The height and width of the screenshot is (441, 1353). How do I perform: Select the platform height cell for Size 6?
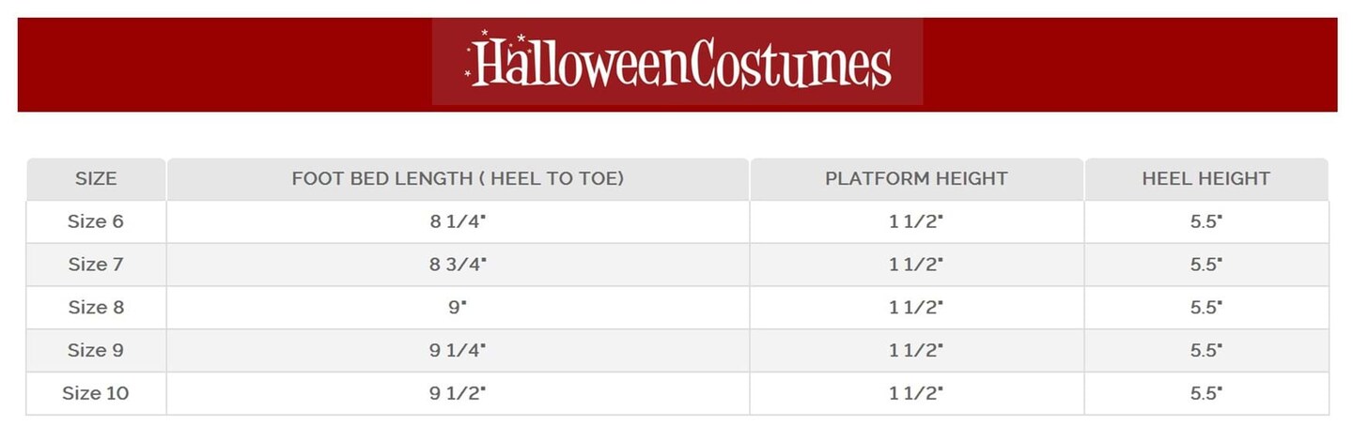pos(916,222)
